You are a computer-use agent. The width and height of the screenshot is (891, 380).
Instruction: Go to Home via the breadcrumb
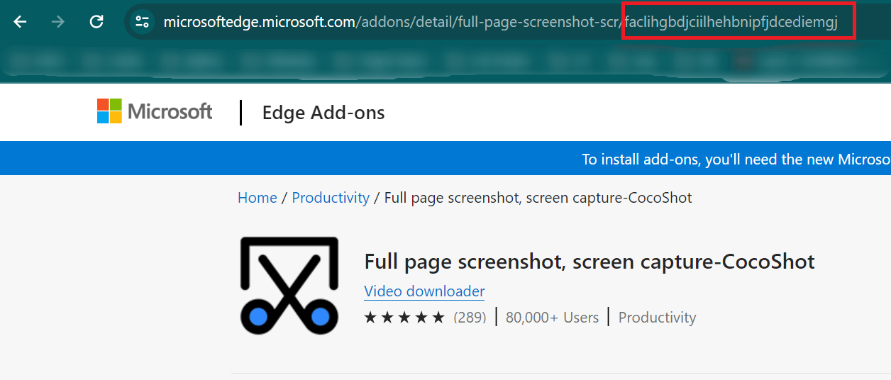(x=257, y=198)
